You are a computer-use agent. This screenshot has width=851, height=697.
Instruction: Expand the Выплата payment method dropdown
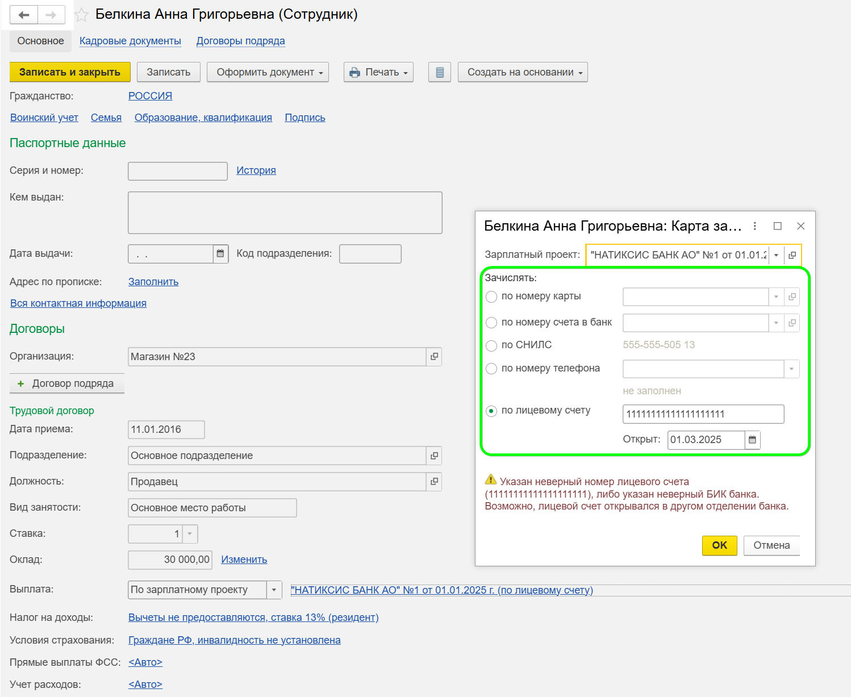(274, 590)
